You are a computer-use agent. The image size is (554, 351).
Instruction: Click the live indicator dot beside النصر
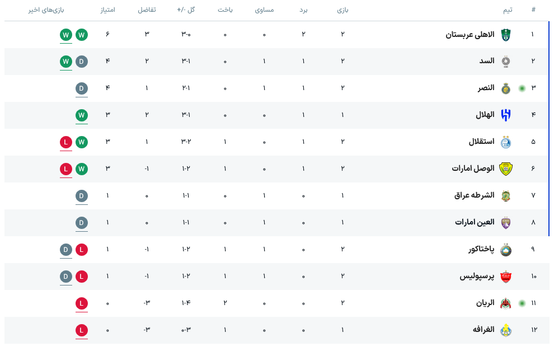522,88
